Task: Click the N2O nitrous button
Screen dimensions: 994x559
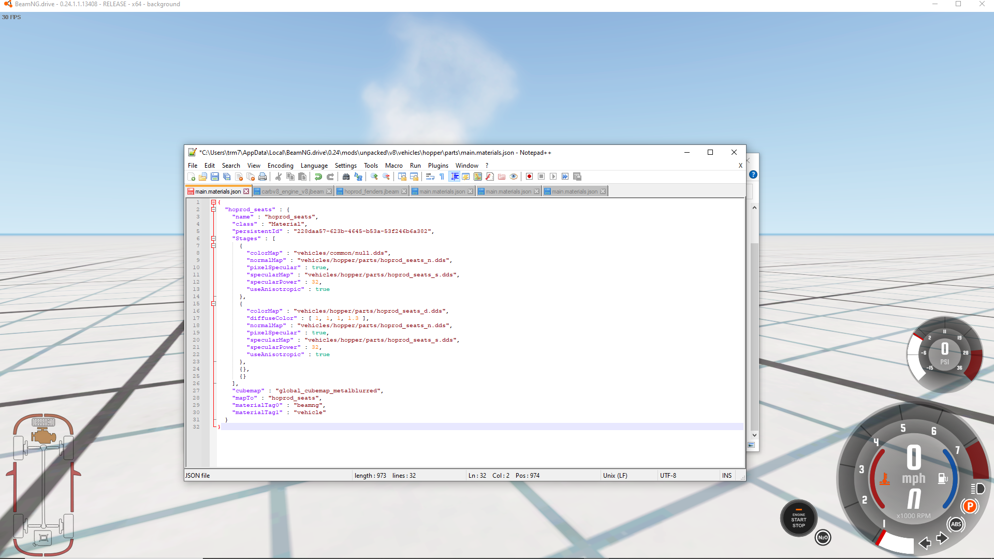Action: 823,538
